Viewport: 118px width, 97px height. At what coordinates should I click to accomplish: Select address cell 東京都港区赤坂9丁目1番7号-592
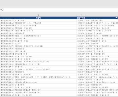pos(38,41)
